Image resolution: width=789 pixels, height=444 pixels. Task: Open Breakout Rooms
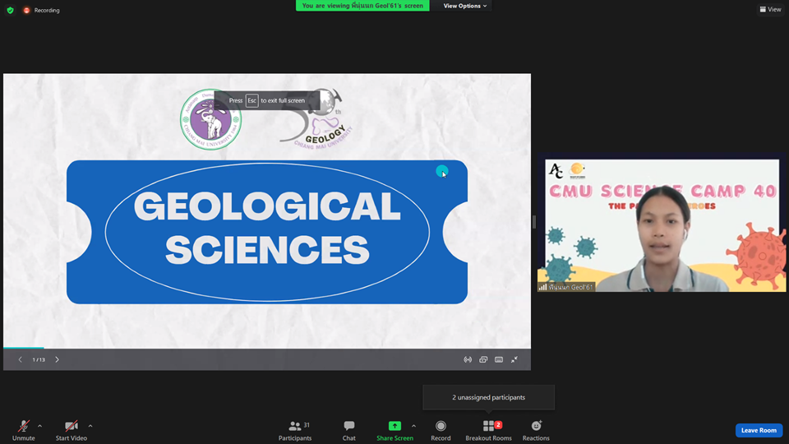click(x=489, y=429)
